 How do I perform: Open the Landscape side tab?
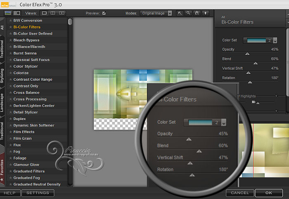pyautogui.click(x=2, y=103)
